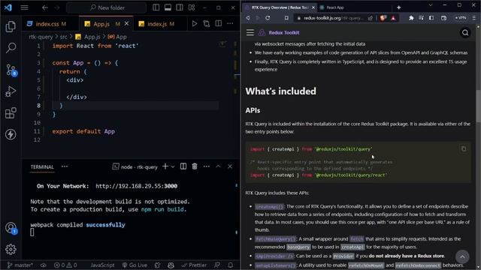Viewport: 481px width, 270px height.
Task: Open the docs search icon
Action: [465, 32]
